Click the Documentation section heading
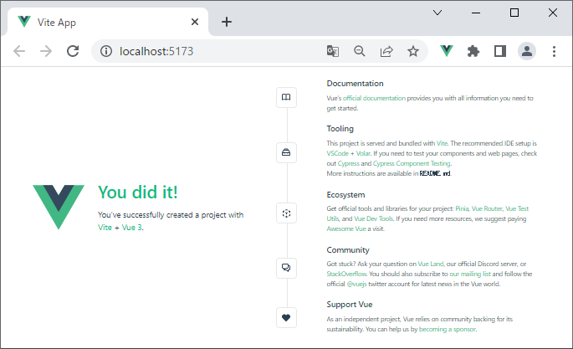The width and height of the screenshot is (573, 349). (355, 84)
